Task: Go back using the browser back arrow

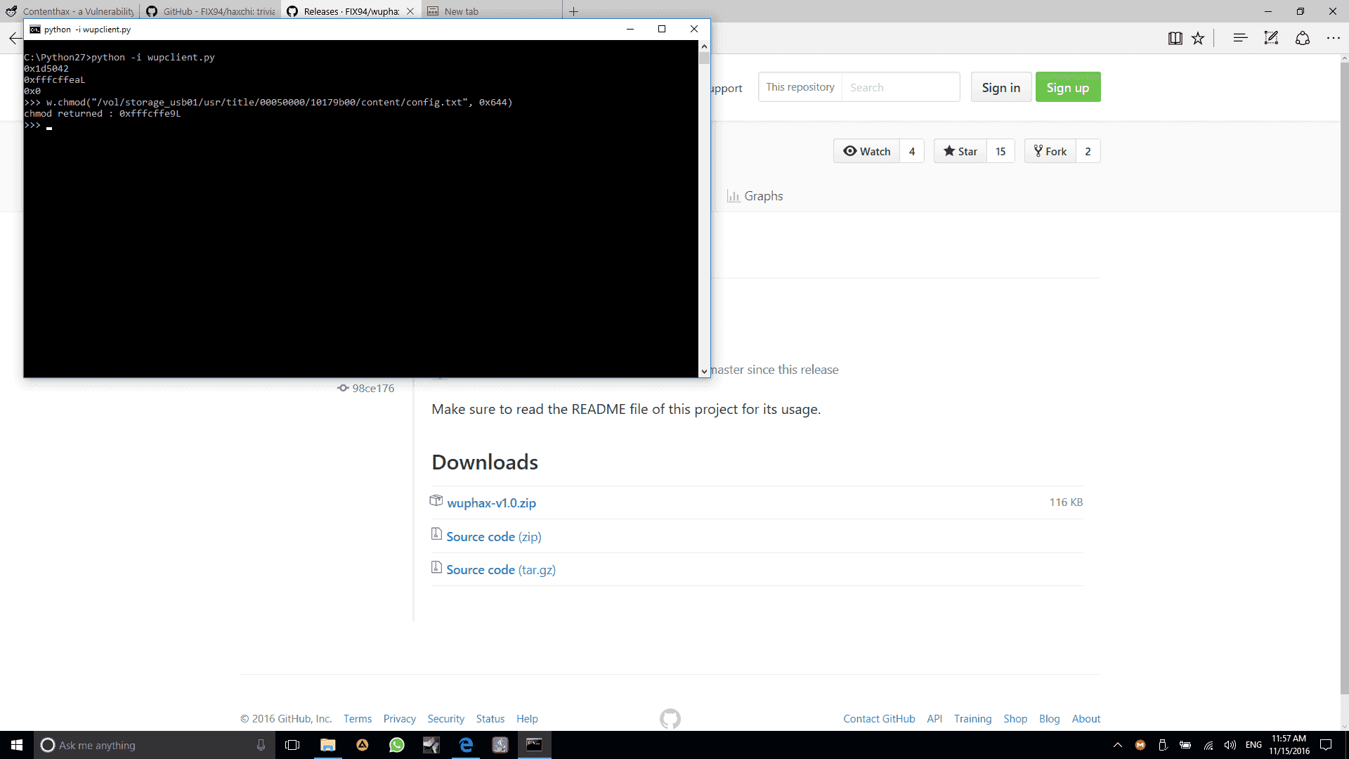Action: tap(14, 38)
